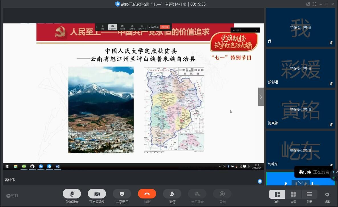Image resolution: width=338 pixels, height=207 pixels.
Task: Click the lock icon beside meeting title
Action: [x=117, y=4]
